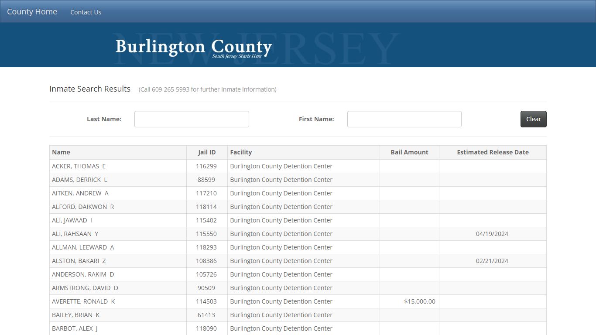Click Jail ID 116299
Screen dimensions: 596x335
pos(206,166)
